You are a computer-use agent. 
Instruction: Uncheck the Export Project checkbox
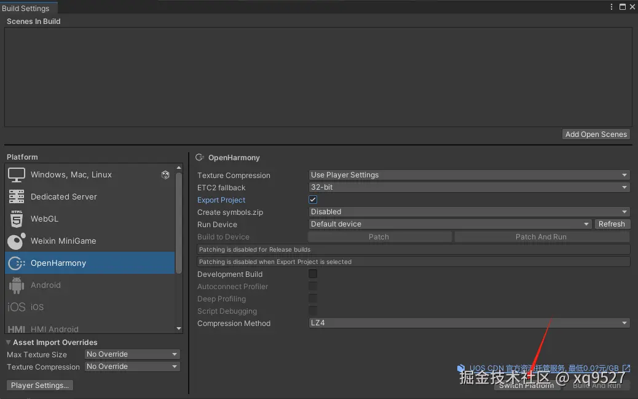tap(313, 199)
